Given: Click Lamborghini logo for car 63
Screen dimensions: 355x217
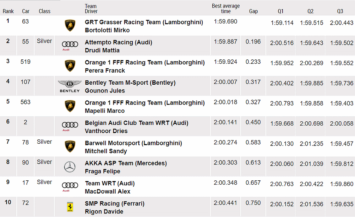Looking at the screenshot, I should pos(70,26).
